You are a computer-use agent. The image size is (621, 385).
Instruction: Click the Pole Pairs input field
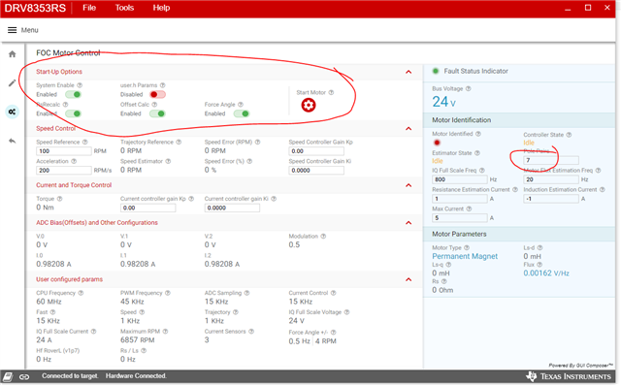[551, 160]
